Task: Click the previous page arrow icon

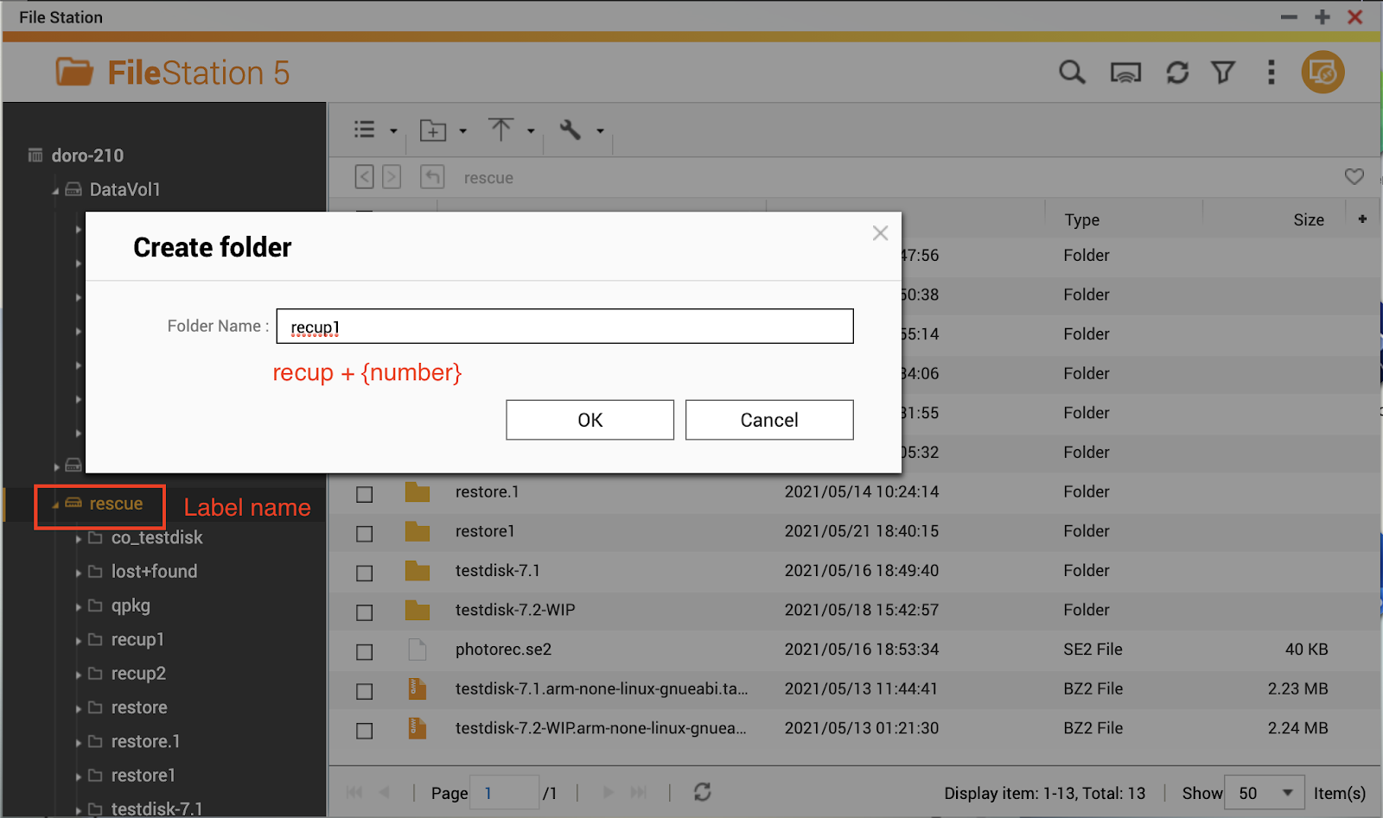Action: [x=384, y=792]
